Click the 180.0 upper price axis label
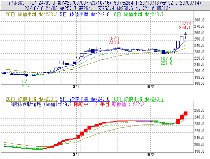This screenshot has width=210, height=159. tap(199, 83)
